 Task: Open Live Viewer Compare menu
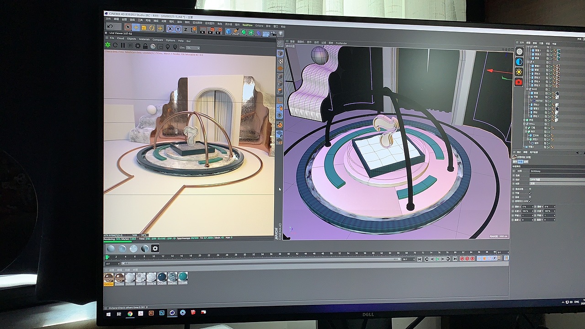[158, 40]
